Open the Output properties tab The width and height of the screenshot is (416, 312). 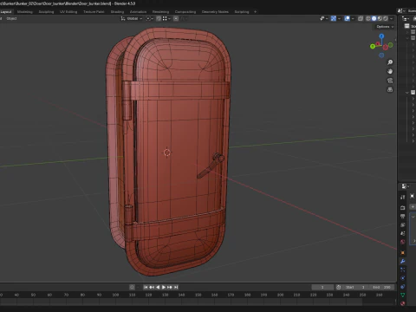coord(403,216)
